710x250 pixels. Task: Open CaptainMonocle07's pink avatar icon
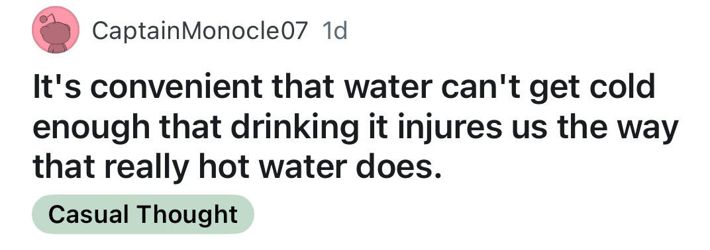pyautogui.click(x=56, y=30)
